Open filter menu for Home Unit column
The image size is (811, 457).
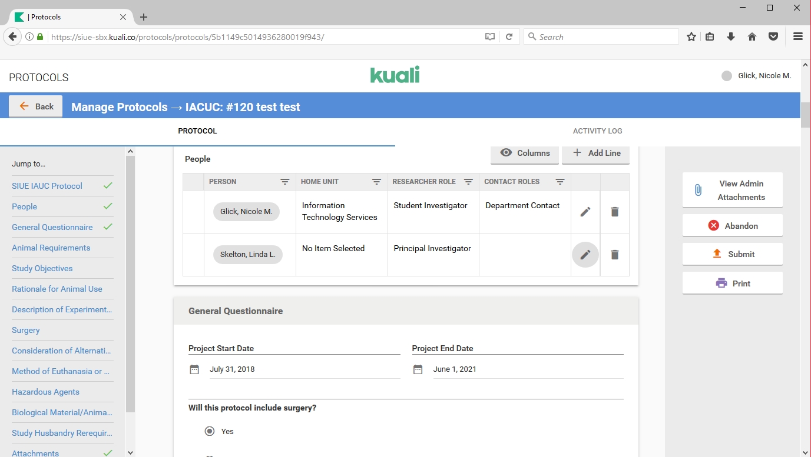(376, 182)
